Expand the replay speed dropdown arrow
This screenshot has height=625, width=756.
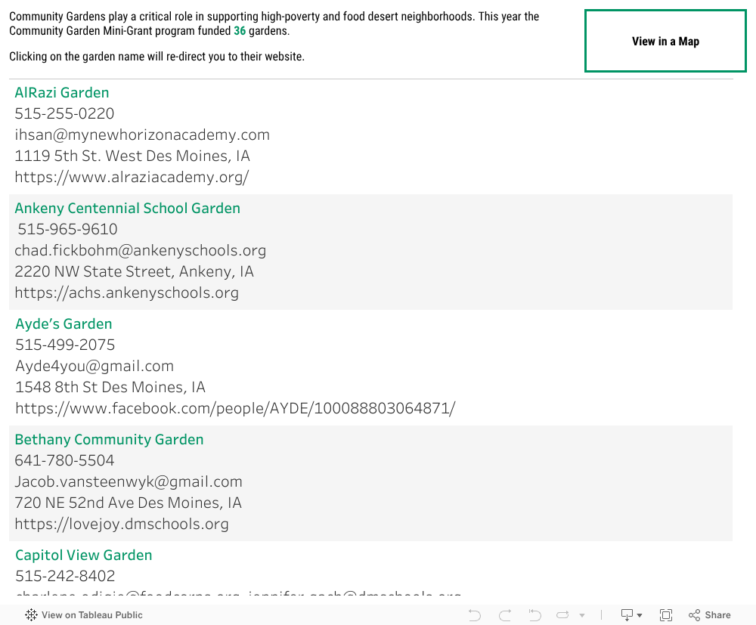[581, 616]
